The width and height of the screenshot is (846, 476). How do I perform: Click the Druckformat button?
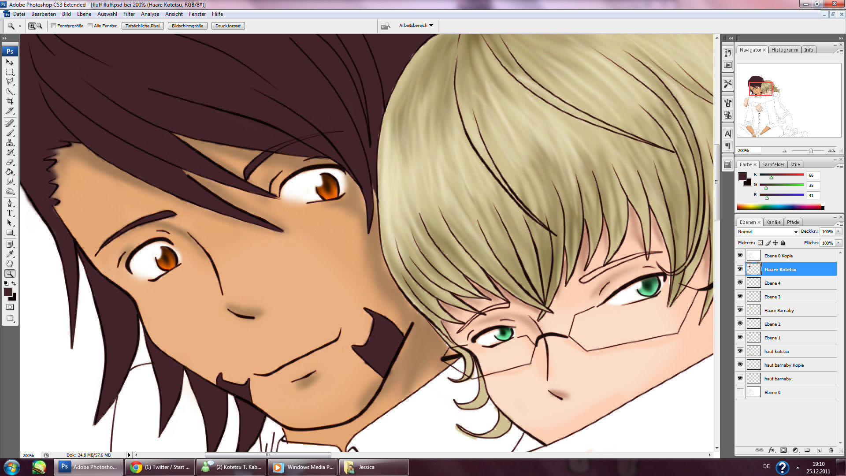pos(228,26)
